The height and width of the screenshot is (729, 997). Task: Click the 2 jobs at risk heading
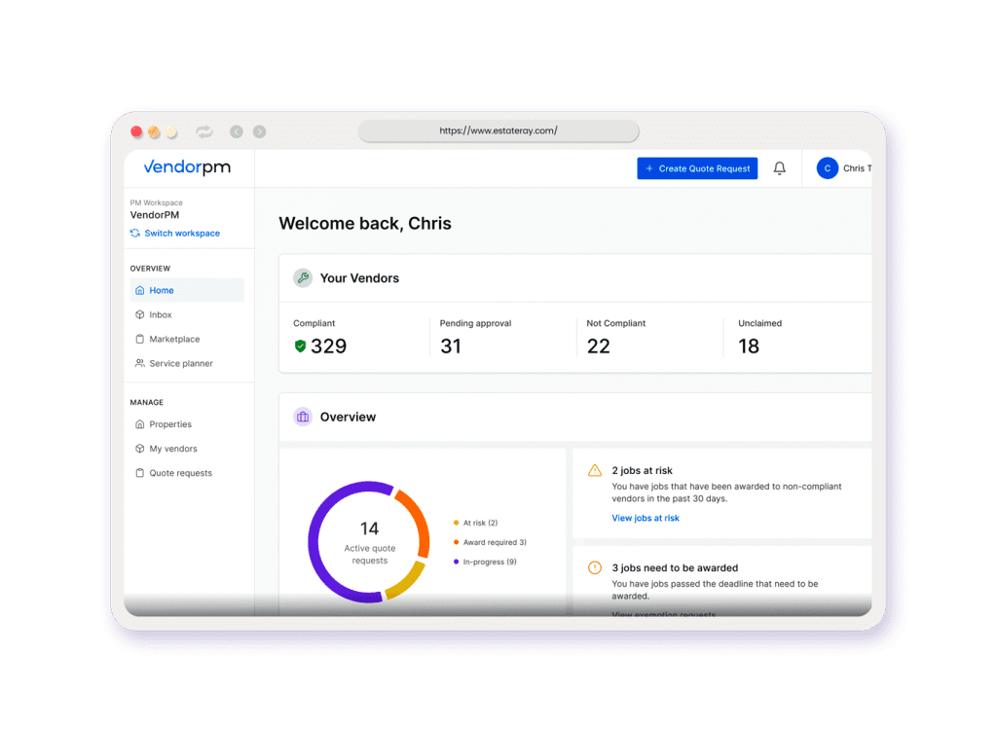pos(643,470)
